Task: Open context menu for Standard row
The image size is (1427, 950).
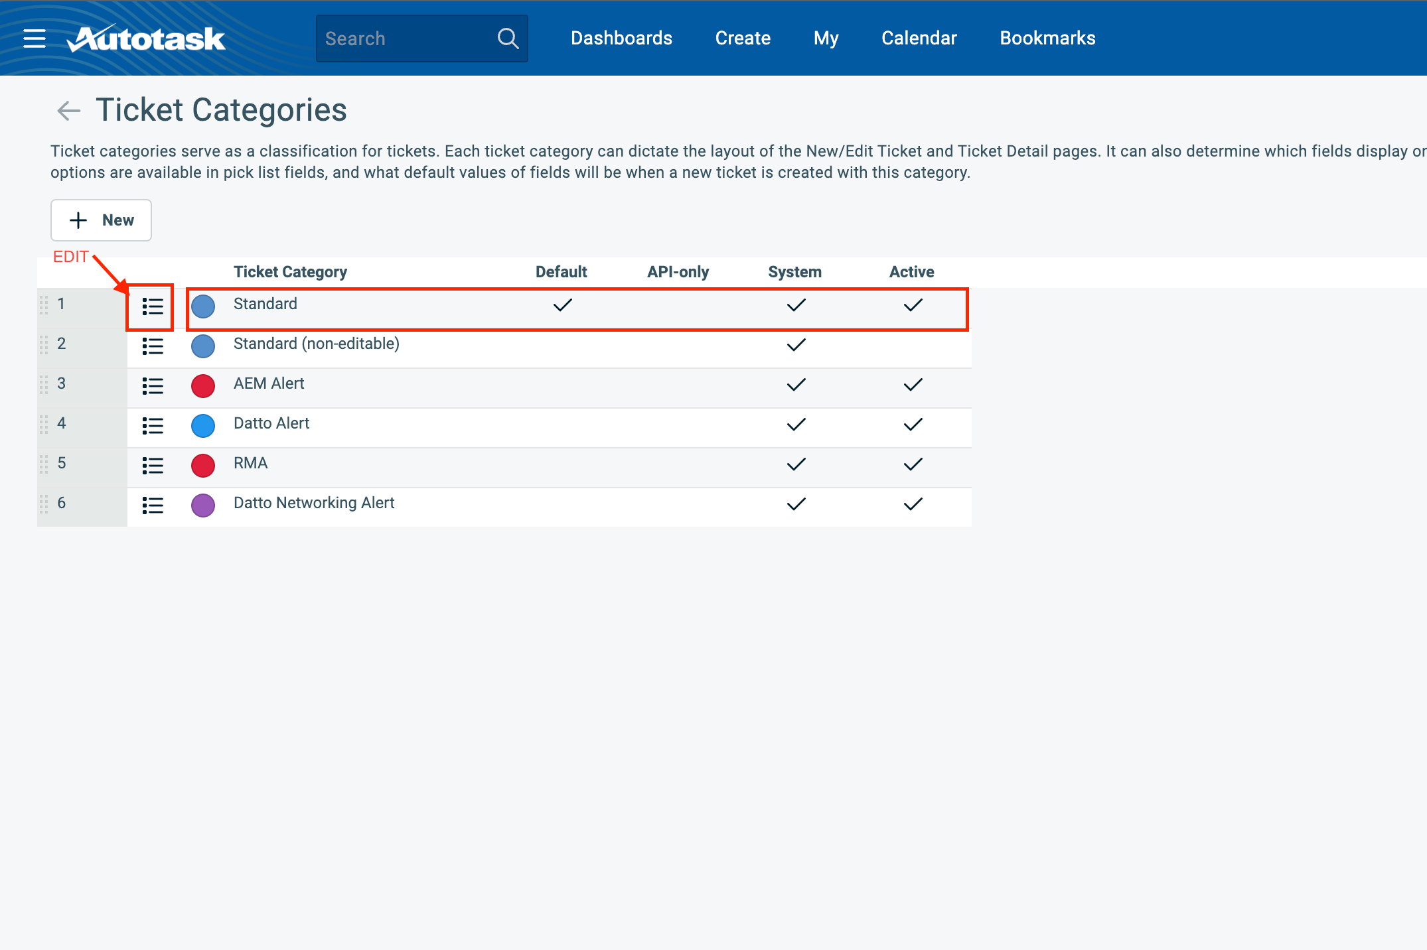Action: (x=153, y=306)
